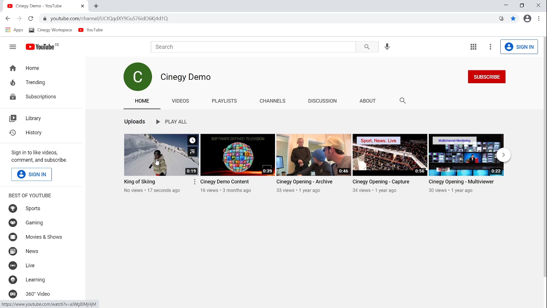
Task: Play Cinegy Opening - Multiviewer thumbnail
Action: [466, 155]
